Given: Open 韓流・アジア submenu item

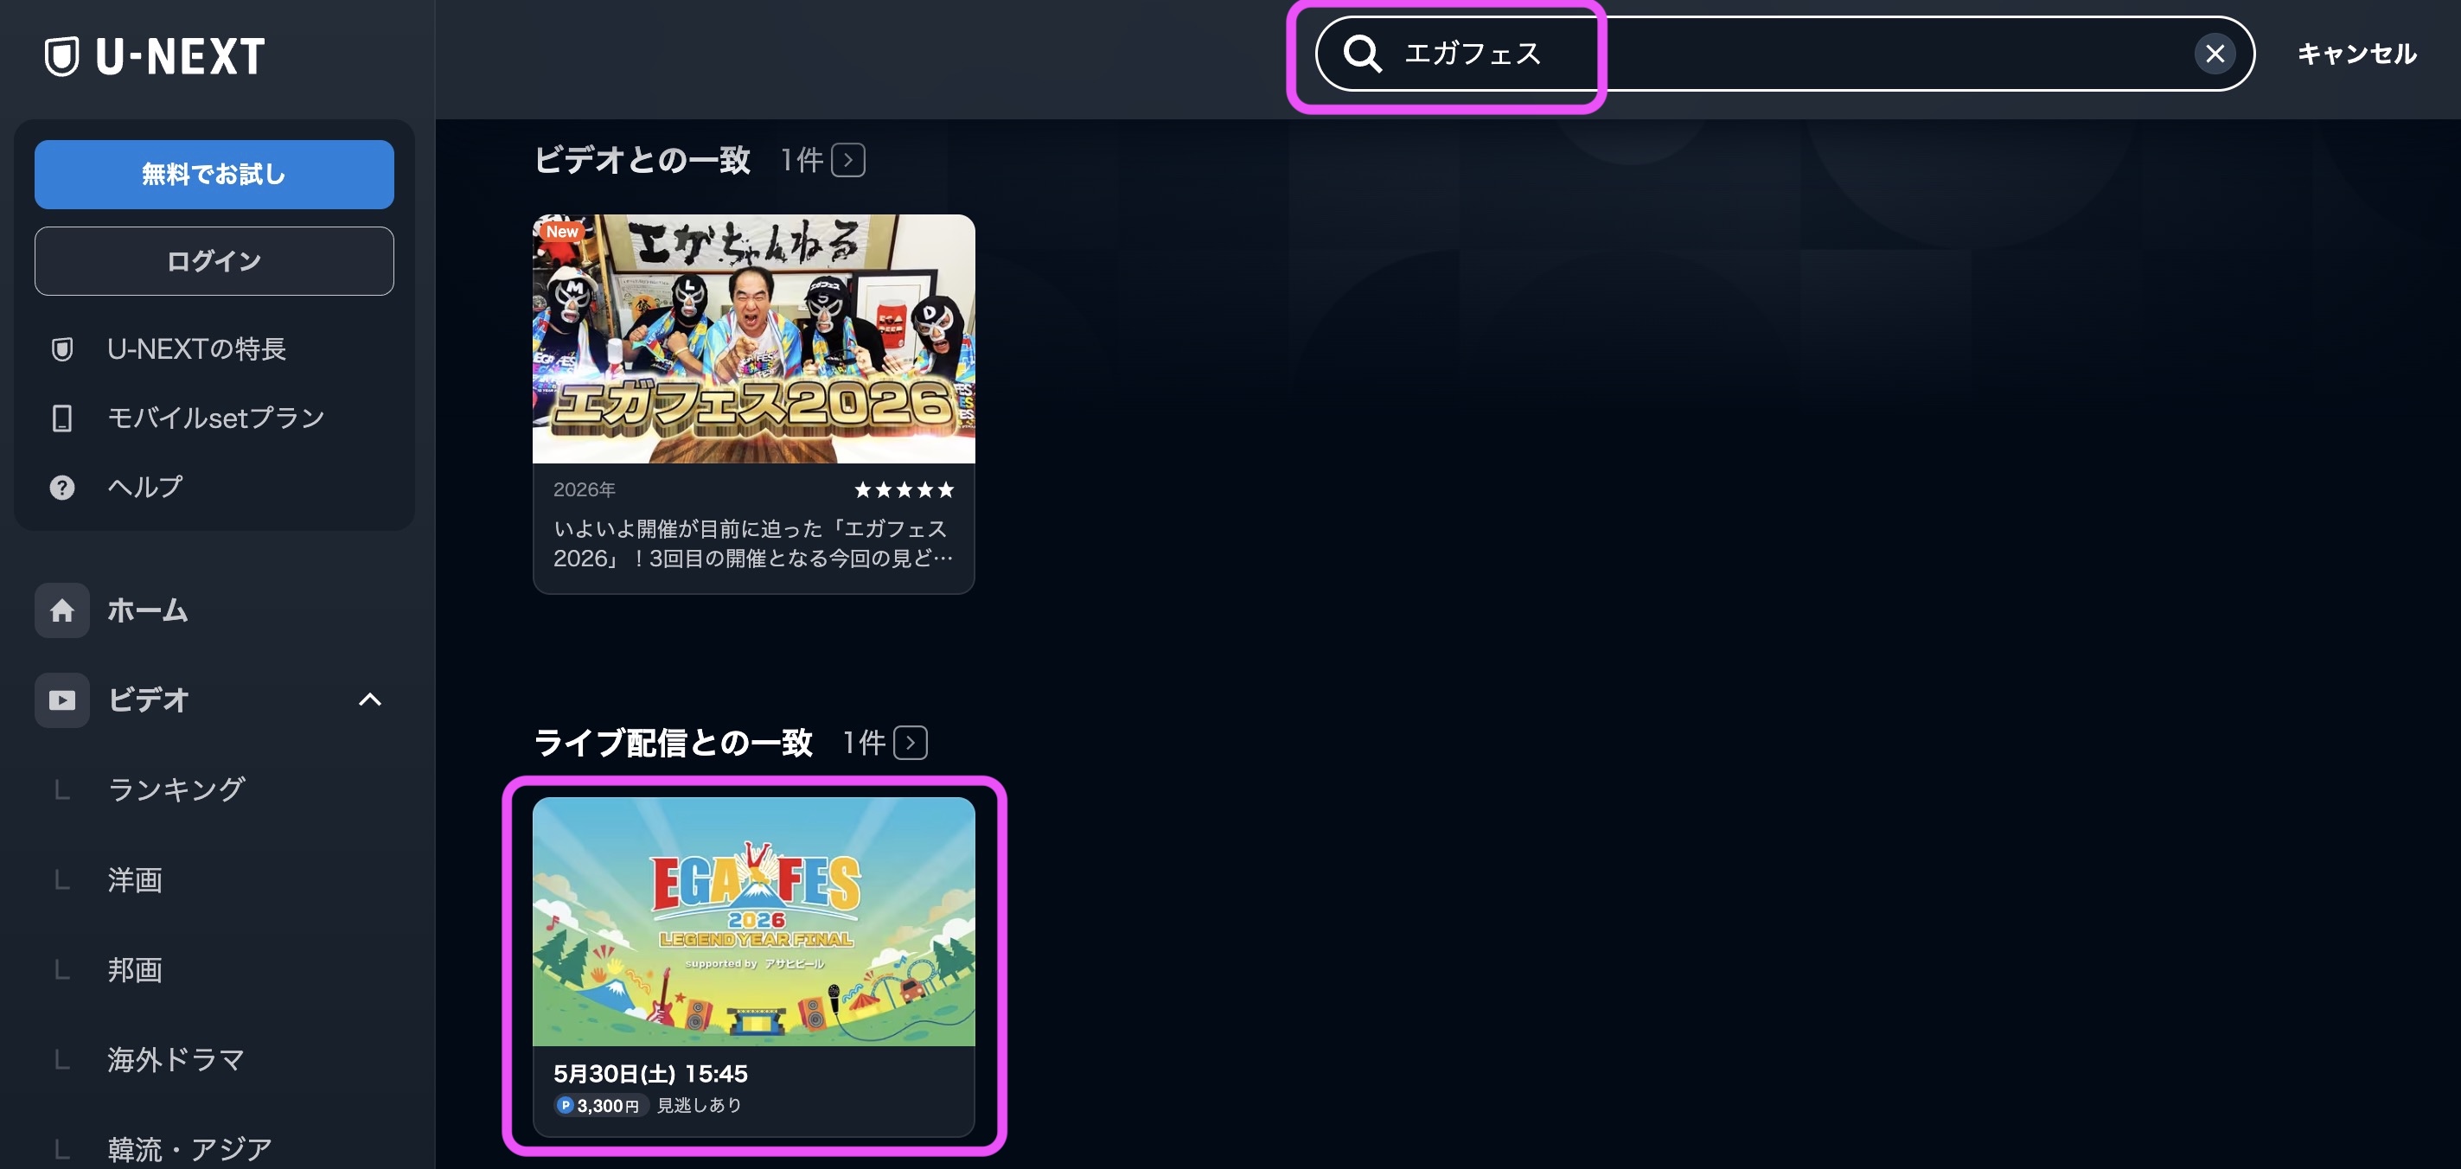Looking at the screenshot, I should [190, 1149].
